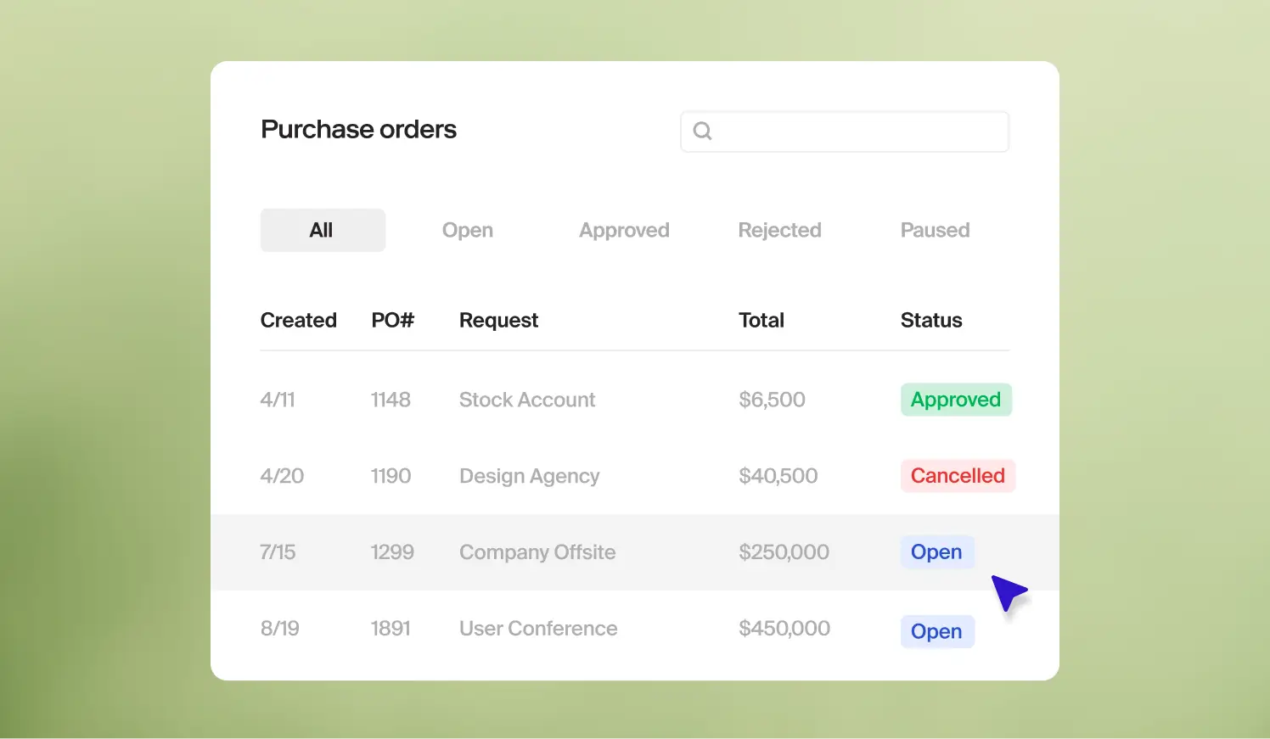
Task: Switch to the Open tab
Action: pyautogui.click(x=467, y=230)
